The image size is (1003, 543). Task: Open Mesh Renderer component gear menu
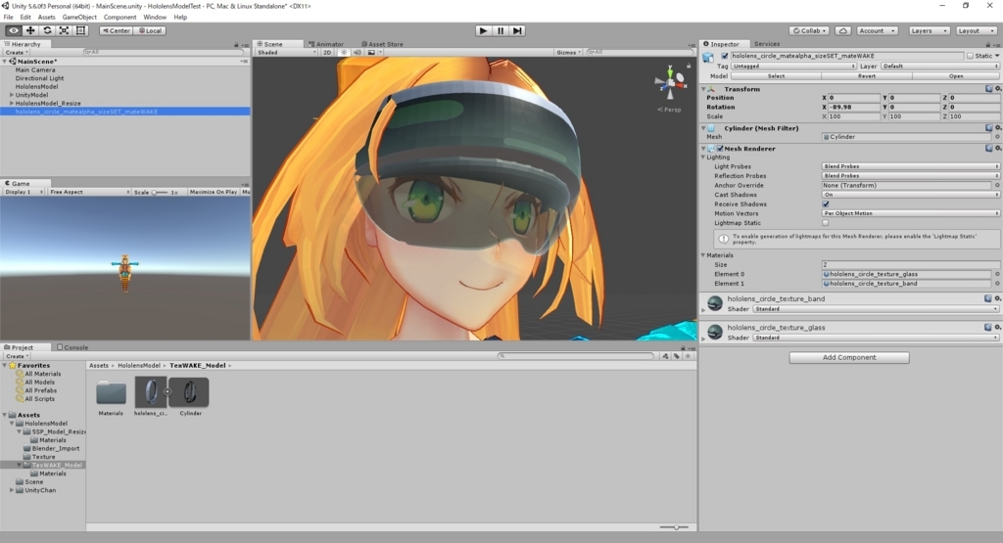tap(998, 148)
